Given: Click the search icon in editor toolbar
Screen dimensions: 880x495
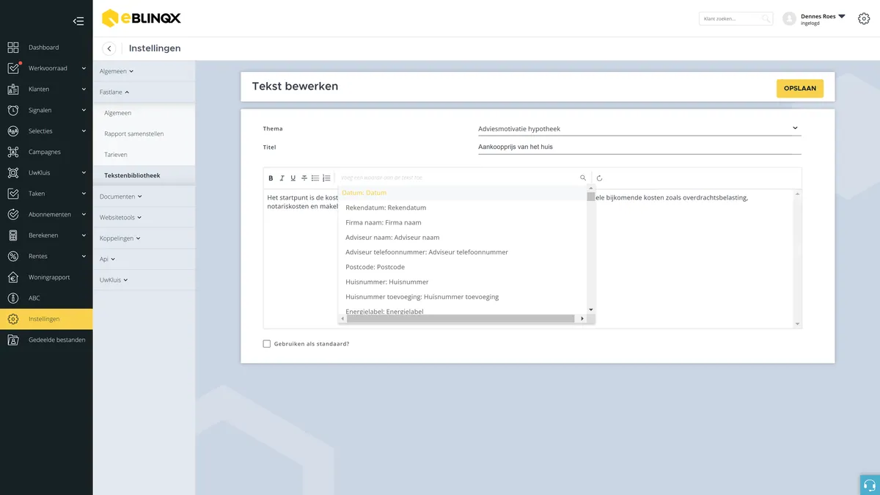Looking at the screenshot, I should coord(583,178).
